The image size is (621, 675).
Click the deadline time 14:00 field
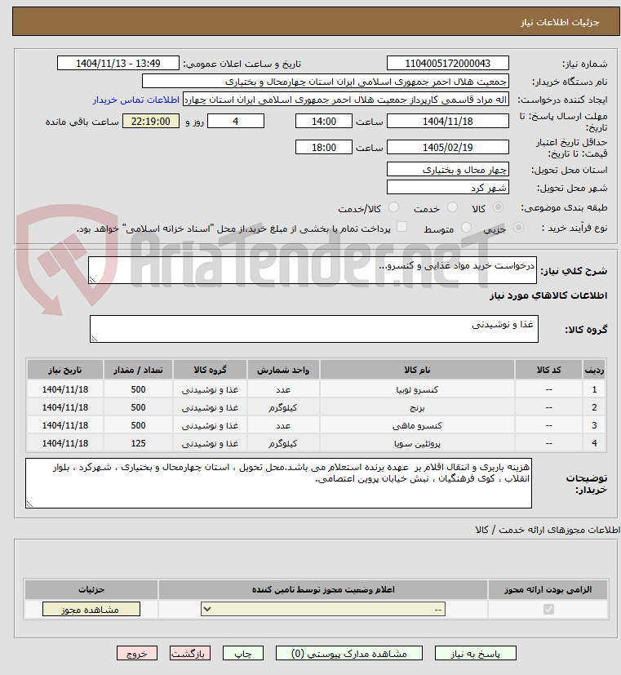[324, 122]
